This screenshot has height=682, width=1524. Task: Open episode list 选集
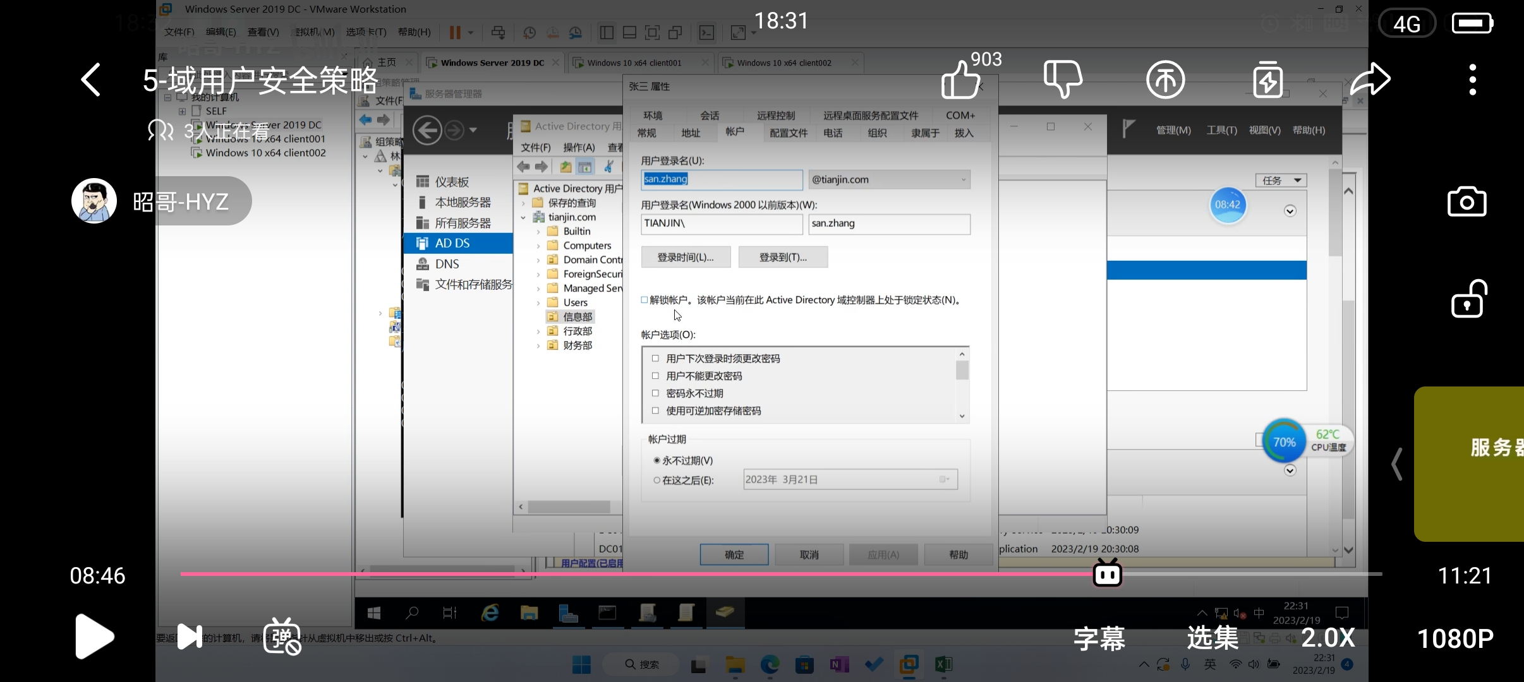tap(1213, 638)
